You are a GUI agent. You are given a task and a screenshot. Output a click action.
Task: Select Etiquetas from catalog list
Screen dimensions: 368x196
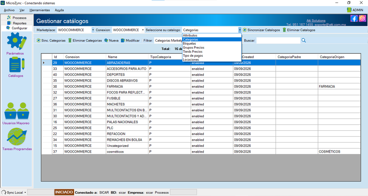(212, 43)
